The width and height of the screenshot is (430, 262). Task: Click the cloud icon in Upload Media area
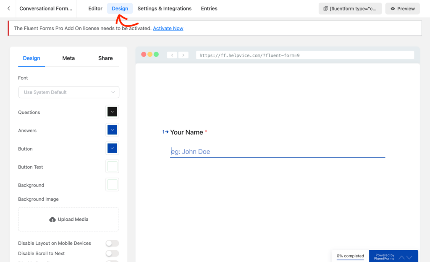coord(52,219)
